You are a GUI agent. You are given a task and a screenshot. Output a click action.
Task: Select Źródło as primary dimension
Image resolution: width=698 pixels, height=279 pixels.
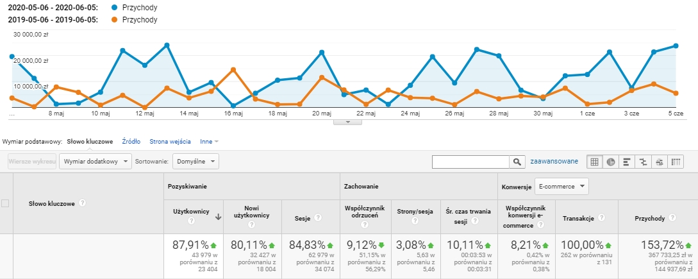coord(131,142)
